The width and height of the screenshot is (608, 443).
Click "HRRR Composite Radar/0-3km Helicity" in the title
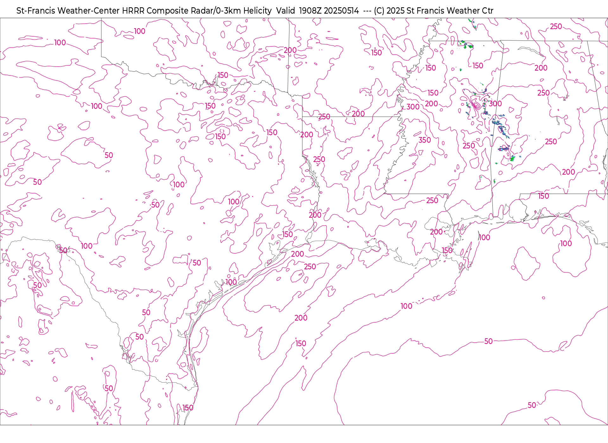pos(197,11)
